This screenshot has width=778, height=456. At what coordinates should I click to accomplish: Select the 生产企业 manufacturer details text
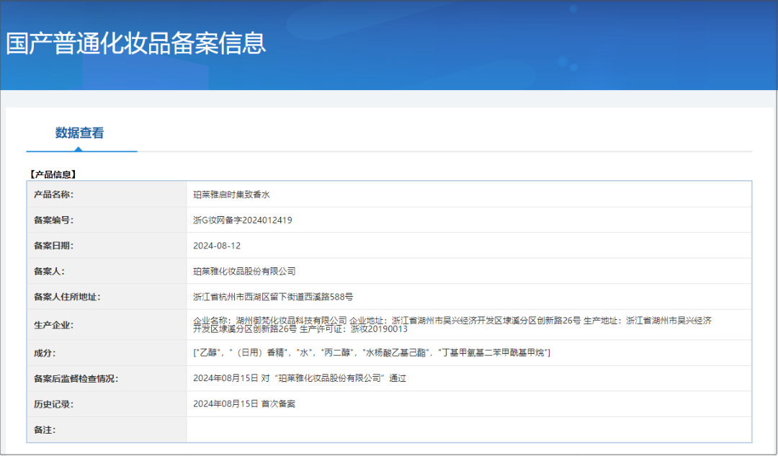coord(454,325)
